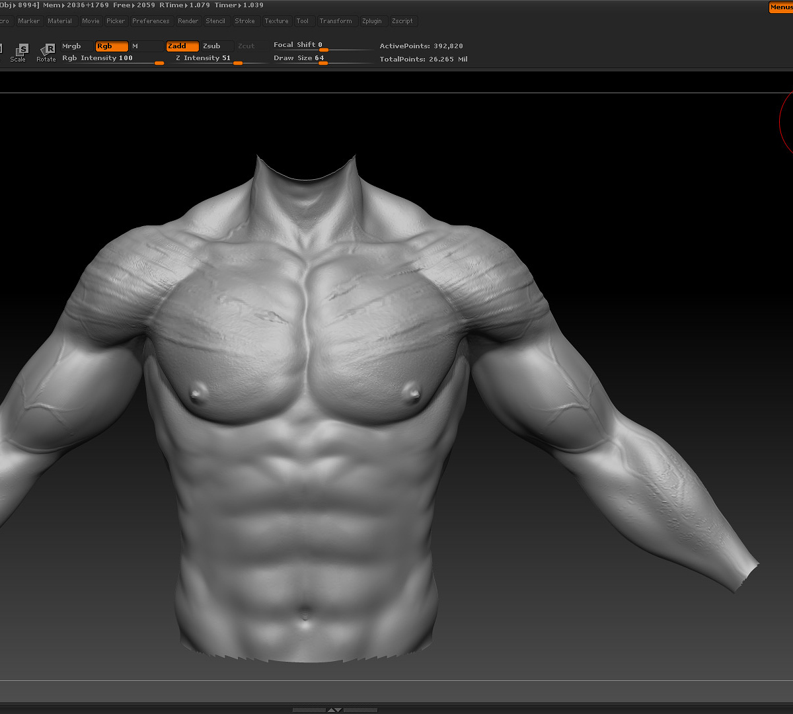Click the Timer 1.039 status text

click(x=239, y=5)
